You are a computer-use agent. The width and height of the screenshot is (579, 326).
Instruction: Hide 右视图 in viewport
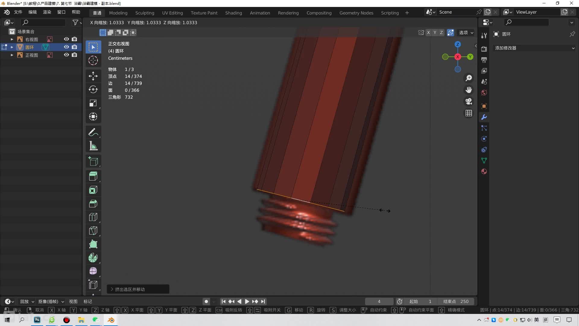66,39
